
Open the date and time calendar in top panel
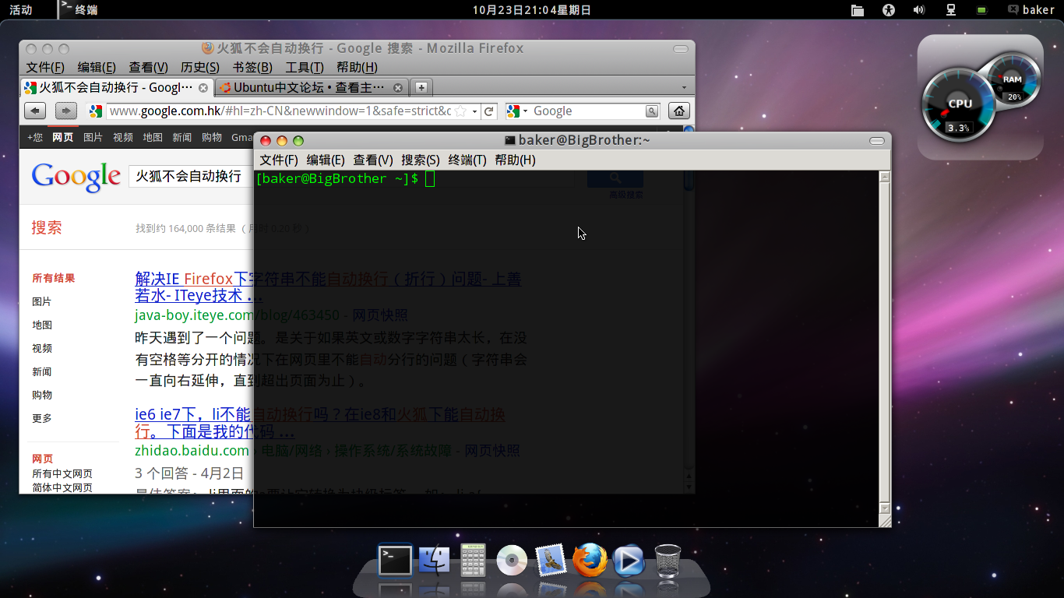pyautogui.click(x=532, y=10)
